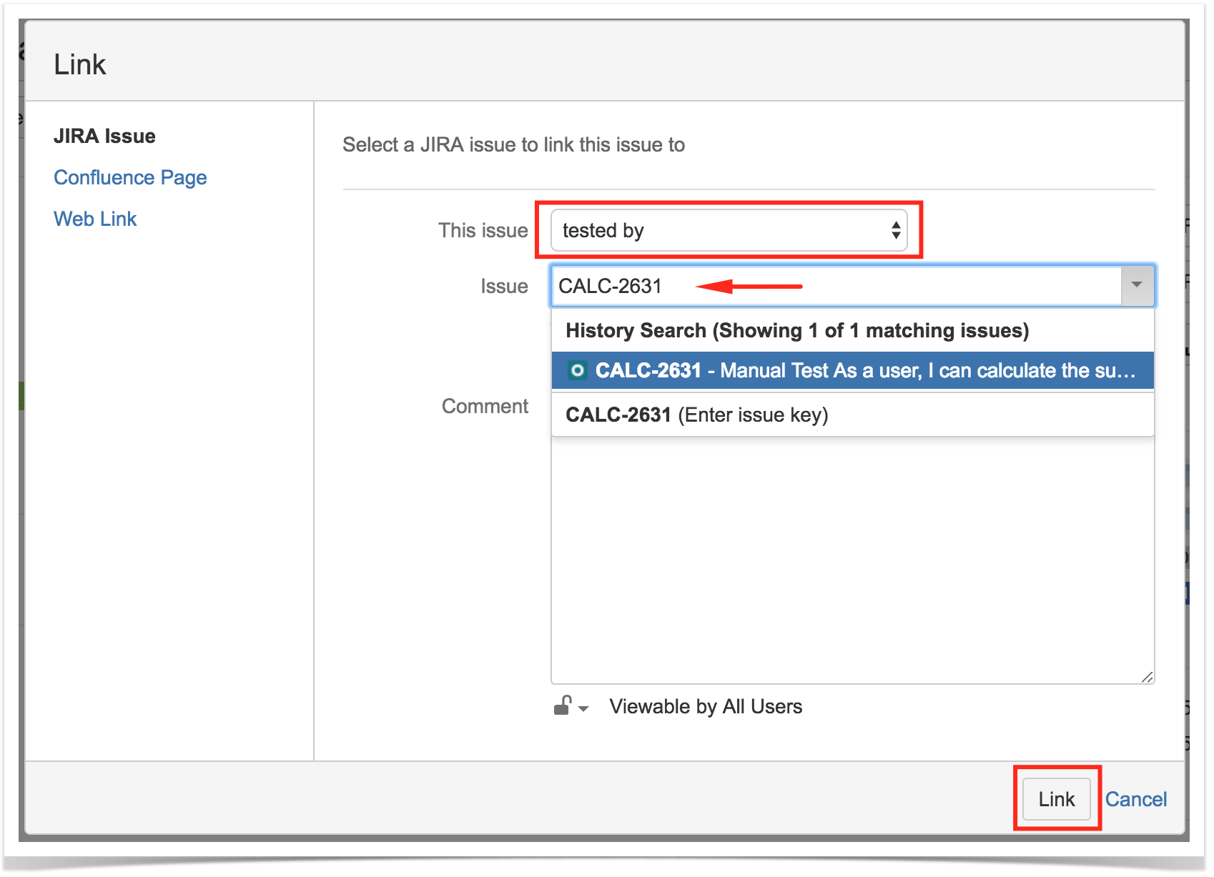Switch to the Web Link tab
This screenshot has width=1214, height=877.
tap(95, 219)
